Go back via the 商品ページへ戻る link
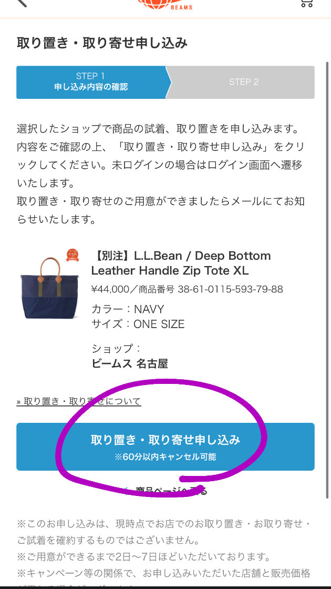The width and height of the screenshot is (331, 589). point(171,490)
